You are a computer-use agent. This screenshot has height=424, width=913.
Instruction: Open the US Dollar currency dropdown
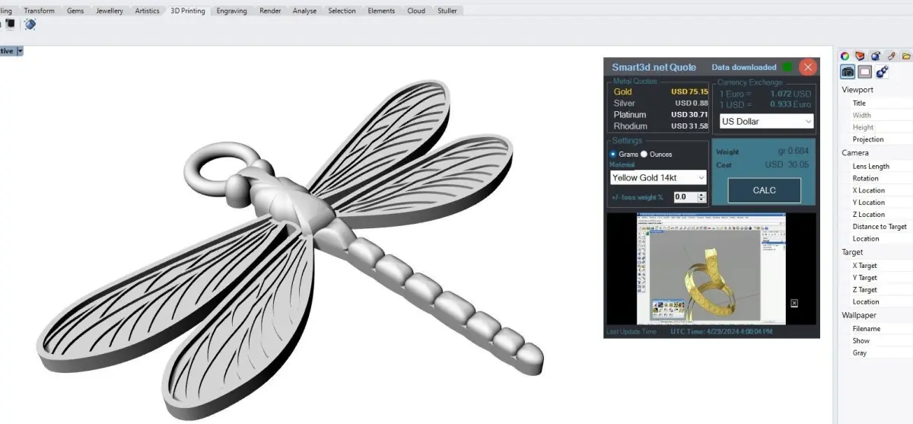click(x=765, y=121)
